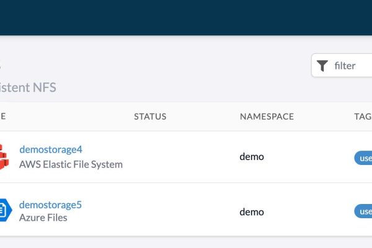
Task: Sort by the STATUS column header
Action: point(150,117)
